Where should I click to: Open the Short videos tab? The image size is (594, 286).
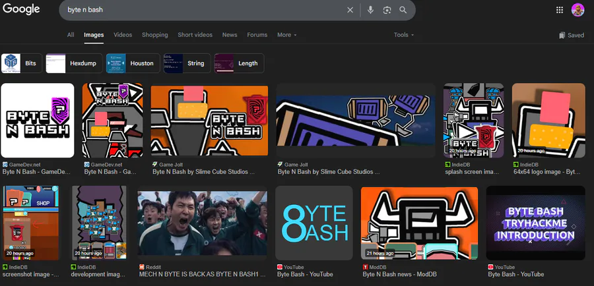point(195,35)
